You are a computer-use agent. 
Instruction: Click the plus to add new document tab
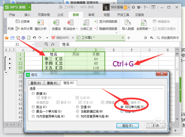tap(129, 38)
